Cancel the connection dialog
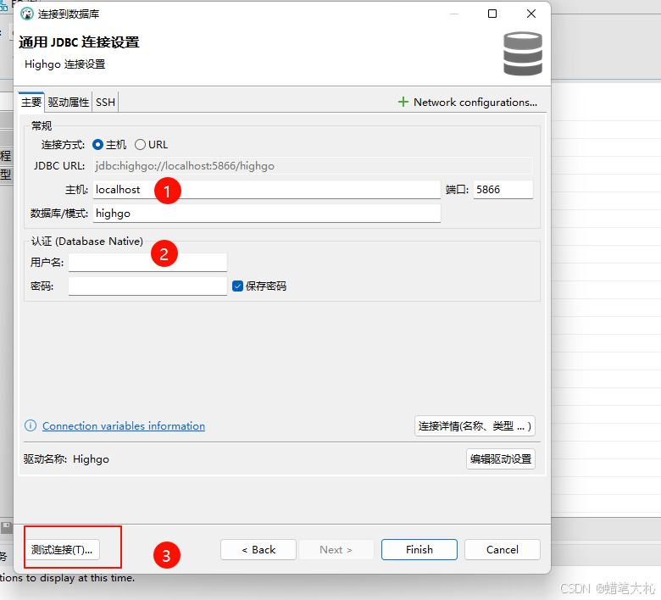This screenshot has width=661, height=600. tap(502, 550)
